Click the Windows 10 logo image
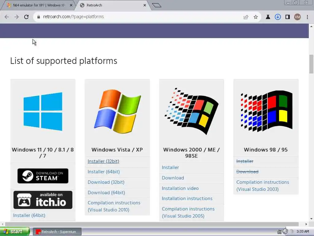Viewport: 314px width, 236px height. (43, 112)
